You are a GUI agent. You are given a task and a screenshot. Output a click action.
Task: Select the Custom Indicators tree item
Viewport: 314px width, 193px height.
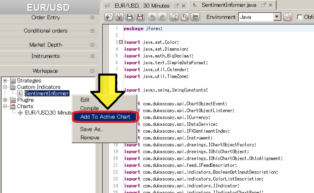[39, 87]
